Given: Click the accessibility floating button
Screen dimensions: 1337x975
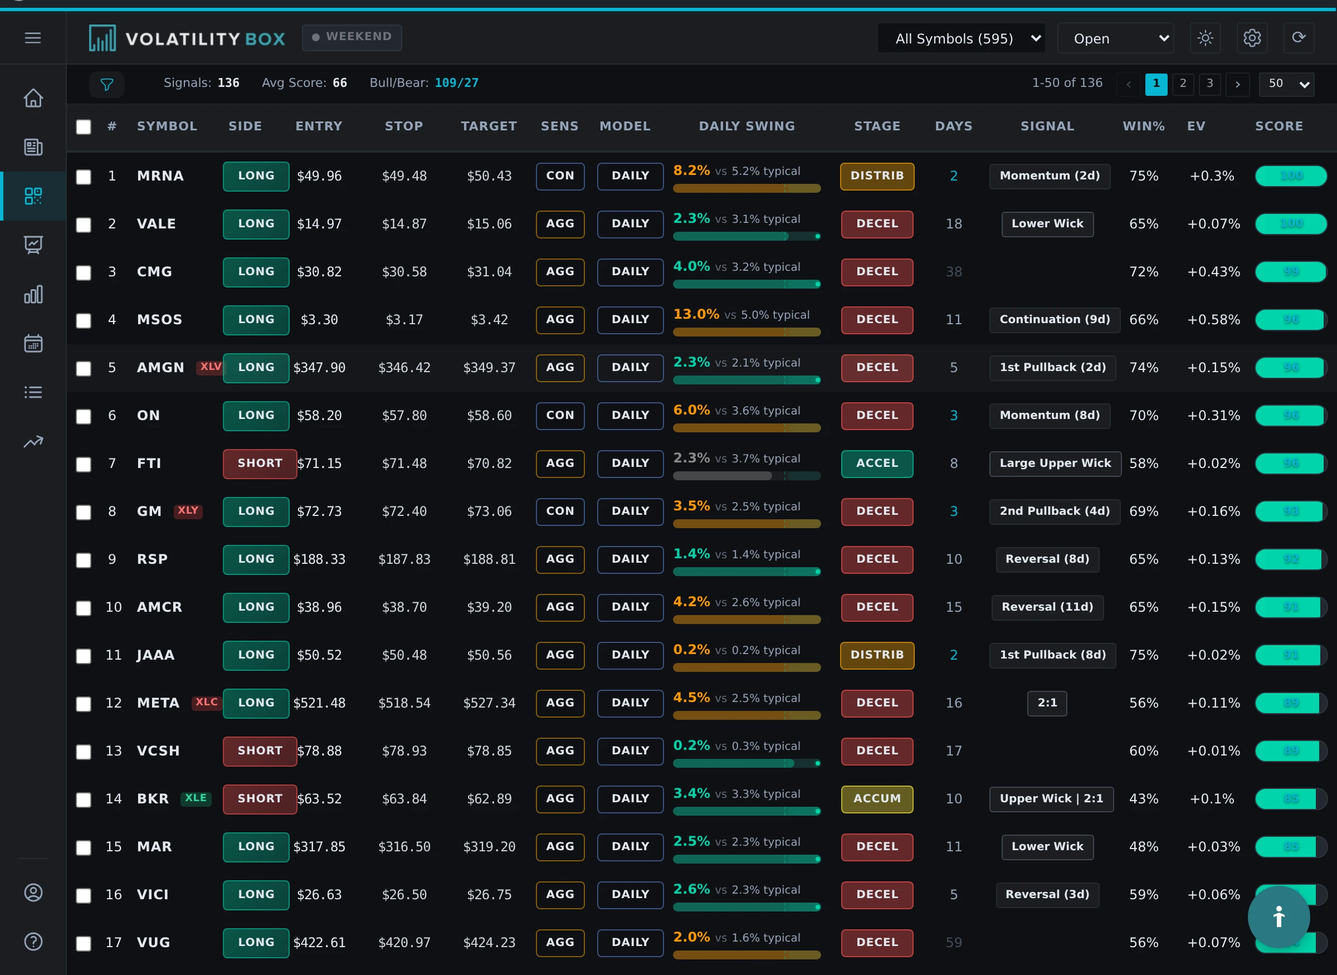Looking at the screenshot, I should tap(1279, 916).
